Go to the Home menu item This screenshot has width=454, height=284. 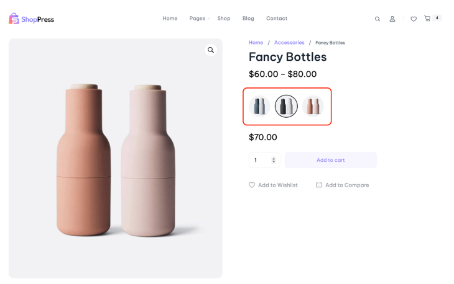click(x=170, y=19)
